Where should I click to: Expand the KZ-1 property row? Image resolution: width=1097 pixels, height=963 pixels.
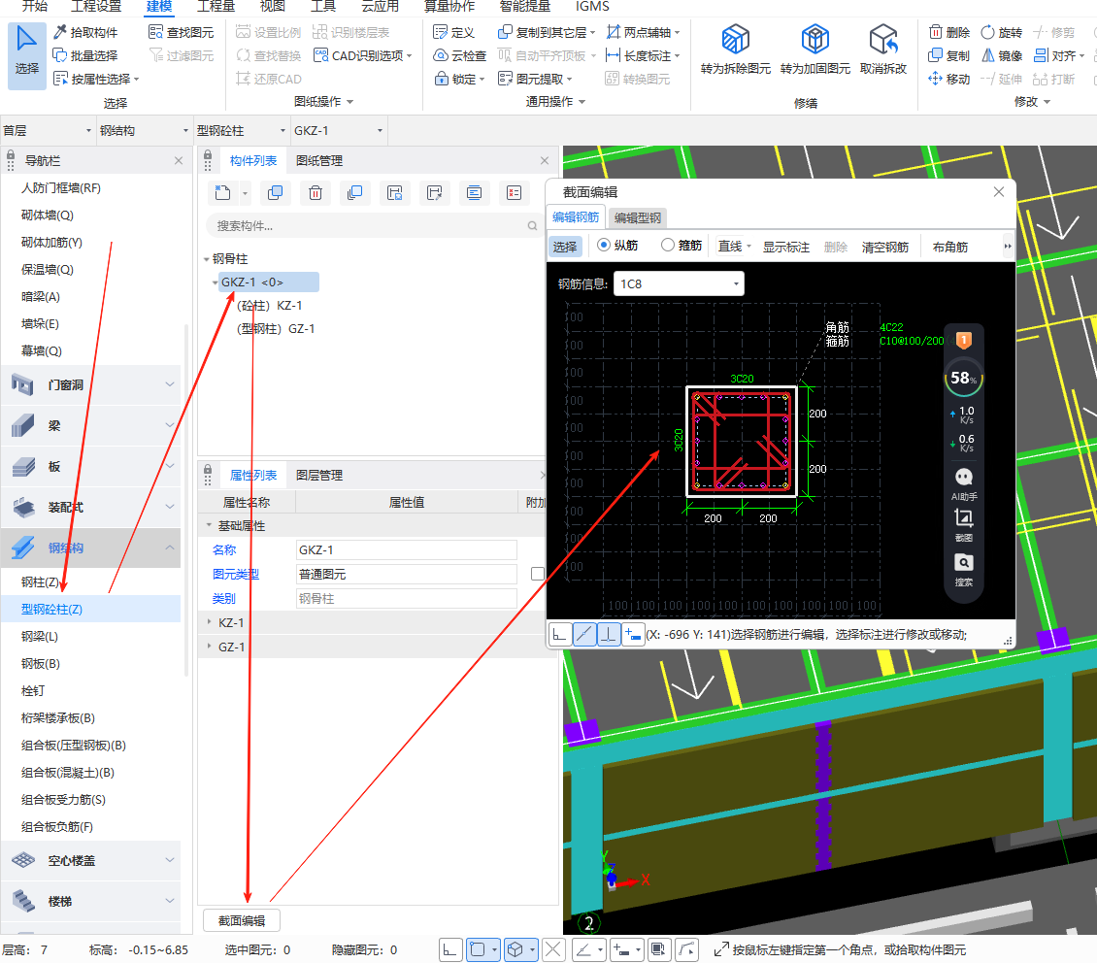coord(209,621)
